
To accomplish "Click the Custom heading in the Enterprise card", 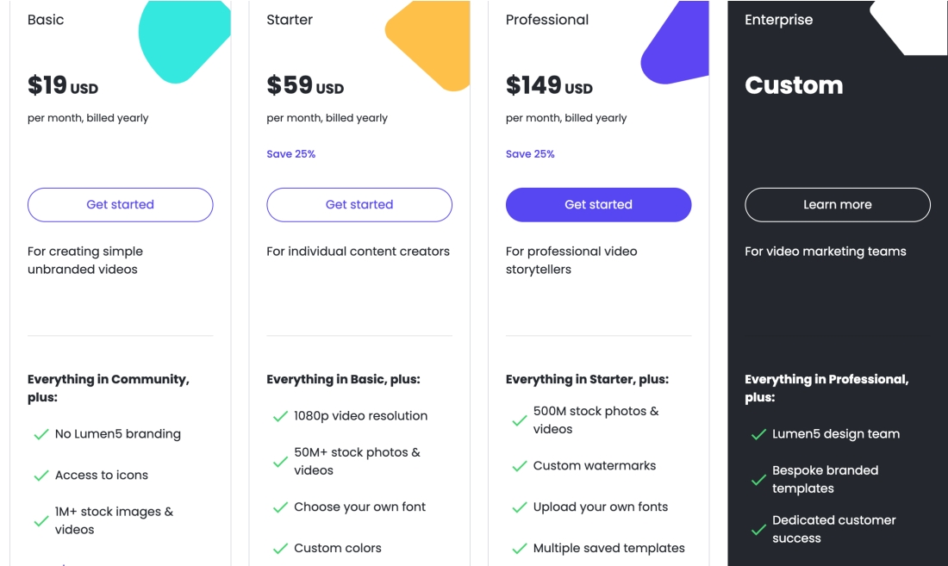I will coord(794,85).
